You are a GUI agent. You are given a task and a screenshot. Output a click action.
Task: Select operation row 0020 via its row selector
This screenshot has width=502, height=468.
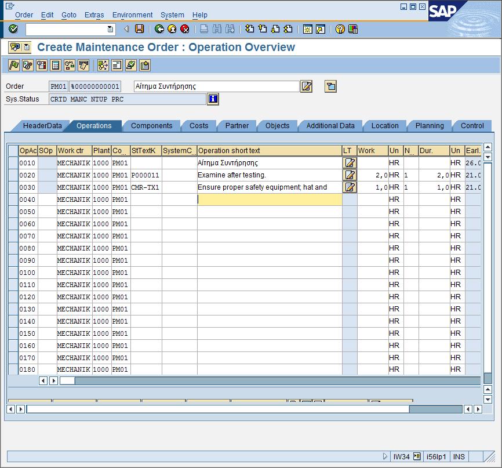tap(13, 175)
